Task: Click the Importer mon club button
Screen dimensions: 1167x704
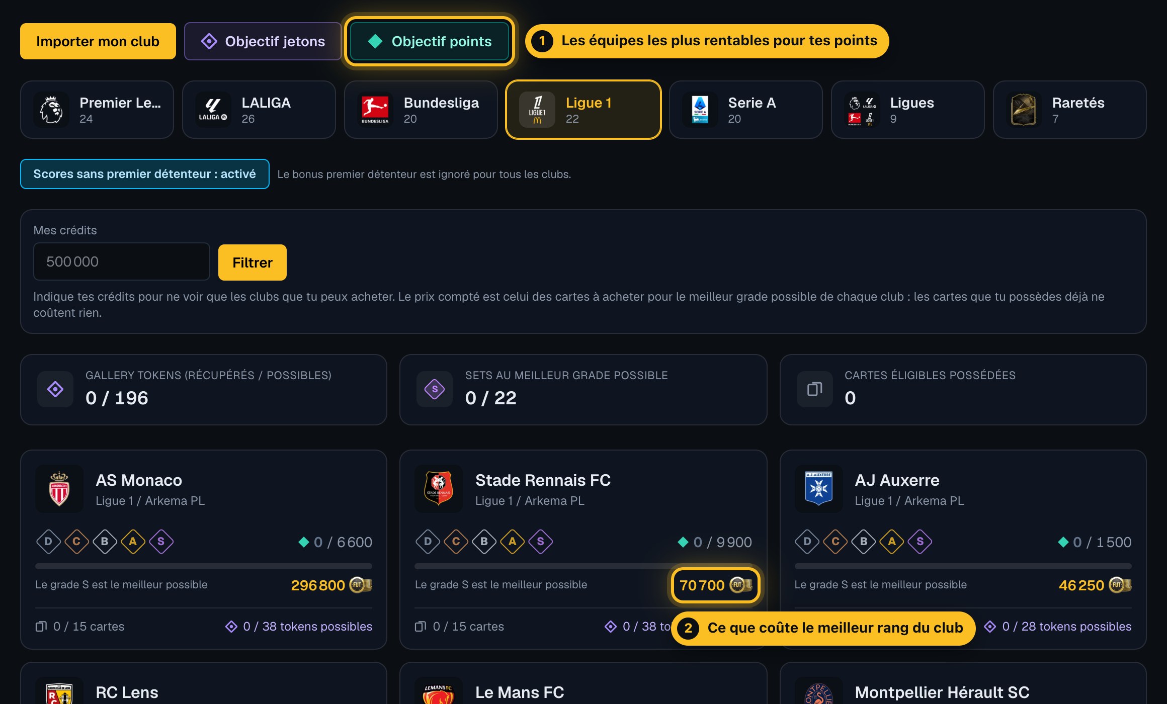Action: (98, 41)
